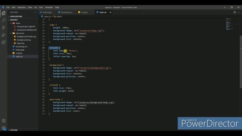Image resolution: width=242 pixels, height=136 pixels.
Task: Click the letter-spacing property line
Action: (65, 56)
